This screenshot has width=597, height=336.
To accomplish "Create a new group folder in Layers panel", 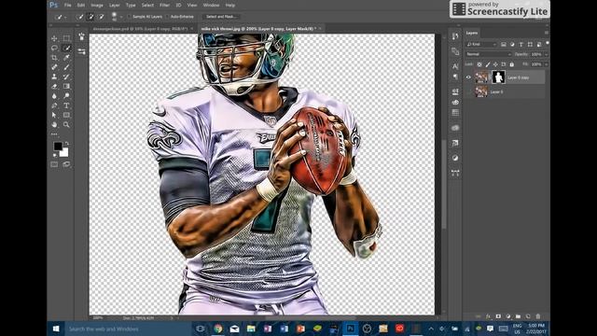I will pyautogui.click(x=518, y=316).
